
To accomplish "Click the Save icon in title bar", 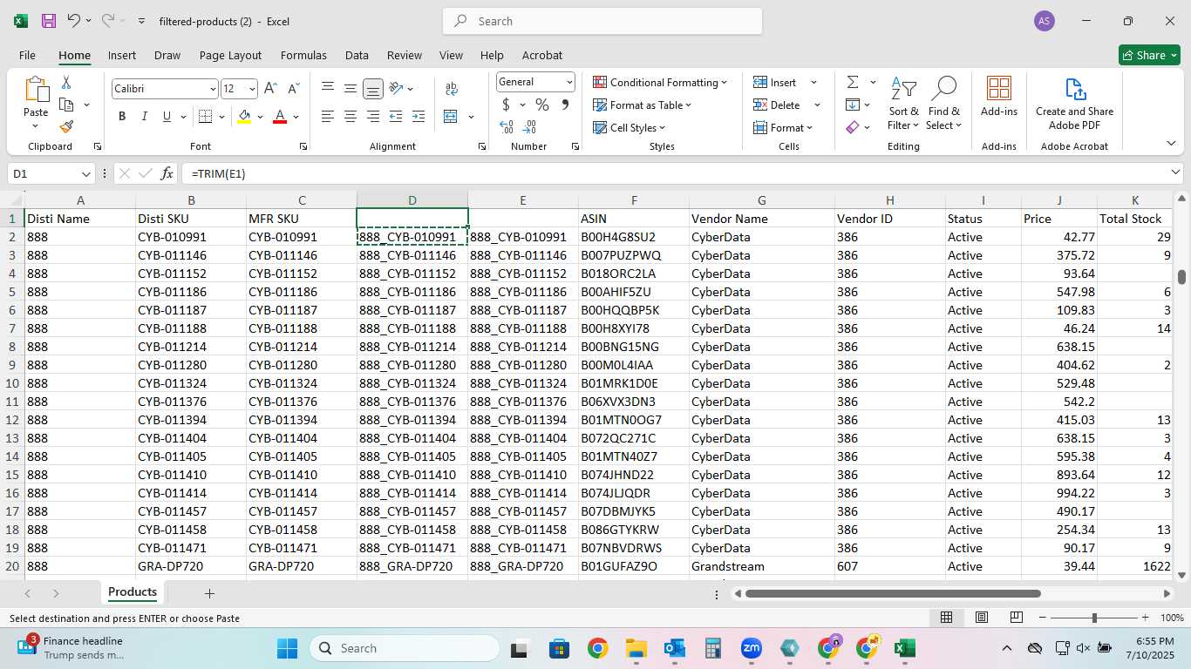I will [49, 21].
